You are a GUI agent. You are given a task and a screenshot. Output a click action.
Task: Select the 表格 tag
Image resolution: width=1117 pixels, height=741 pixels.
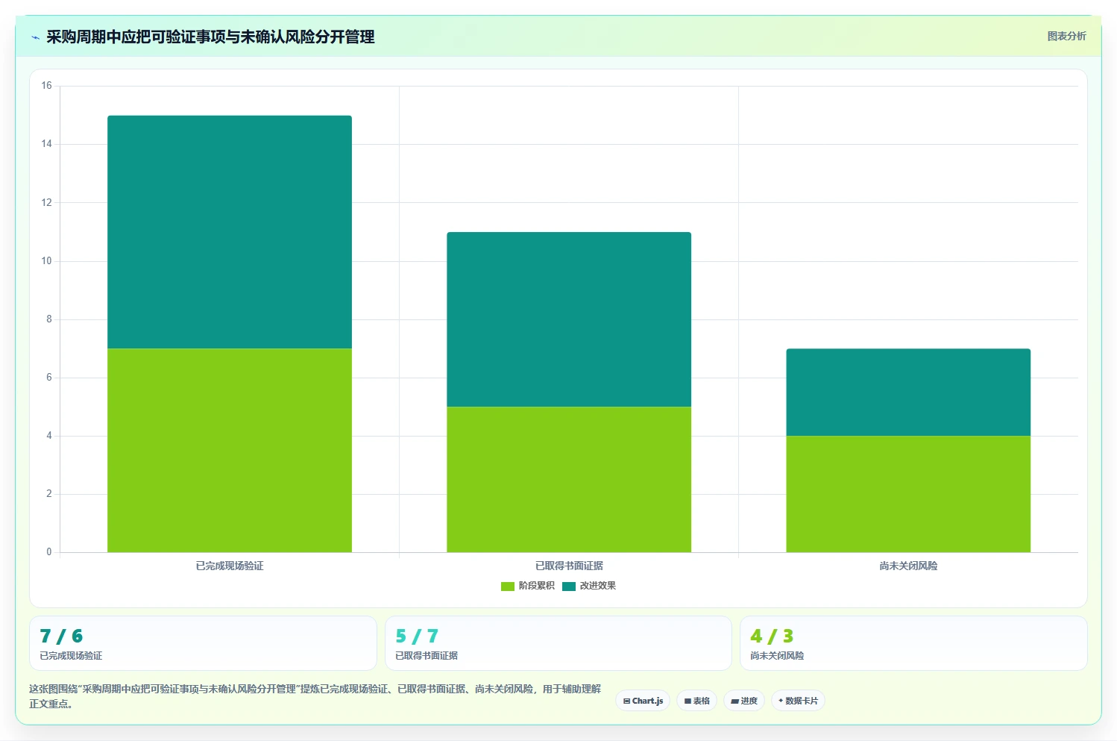tap(696, 701)
